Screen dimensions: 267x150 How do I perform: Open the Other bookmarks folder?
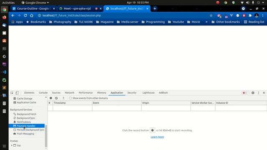pyautogui.click(x=225, y=22)
